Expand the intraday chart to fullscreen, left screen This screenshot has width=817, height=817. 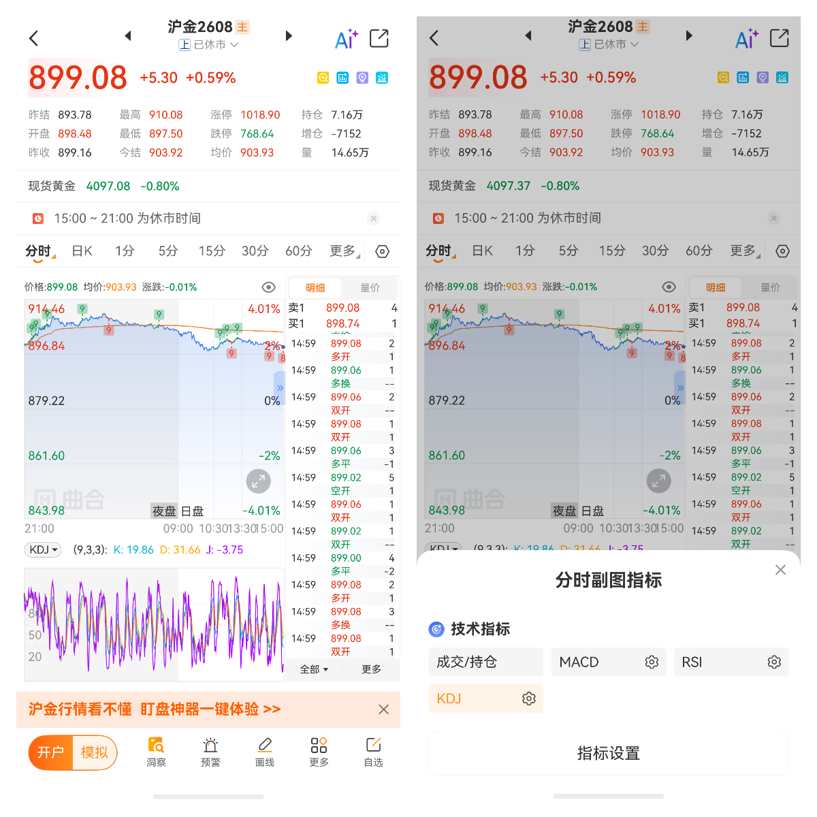(258, 481)
